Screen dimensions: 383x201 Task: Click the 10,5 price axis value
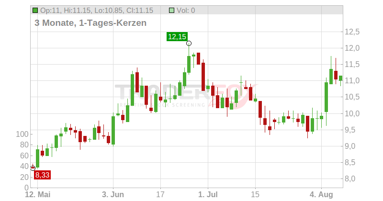coord(352,97)
